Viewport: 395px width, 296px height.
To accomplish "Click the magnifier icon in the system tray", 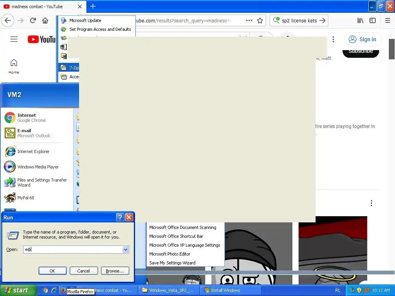I will (366, 290).
